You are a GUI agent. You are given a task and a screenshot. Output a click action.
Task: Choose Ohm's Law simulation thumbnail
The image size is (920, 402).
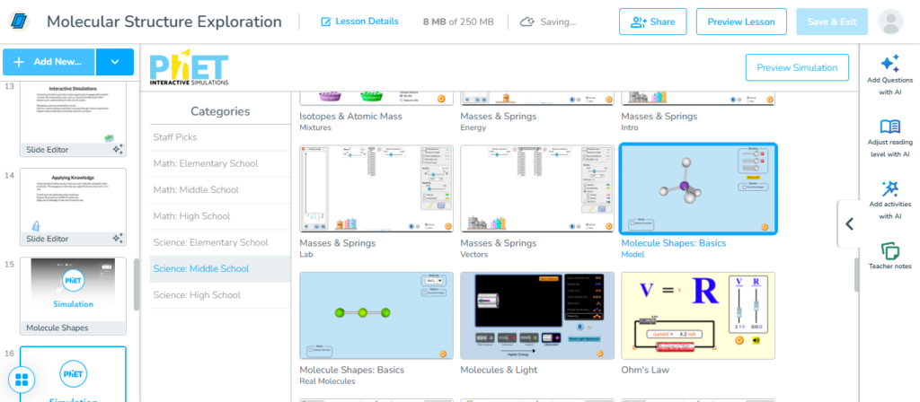click(x=698, y=316)
